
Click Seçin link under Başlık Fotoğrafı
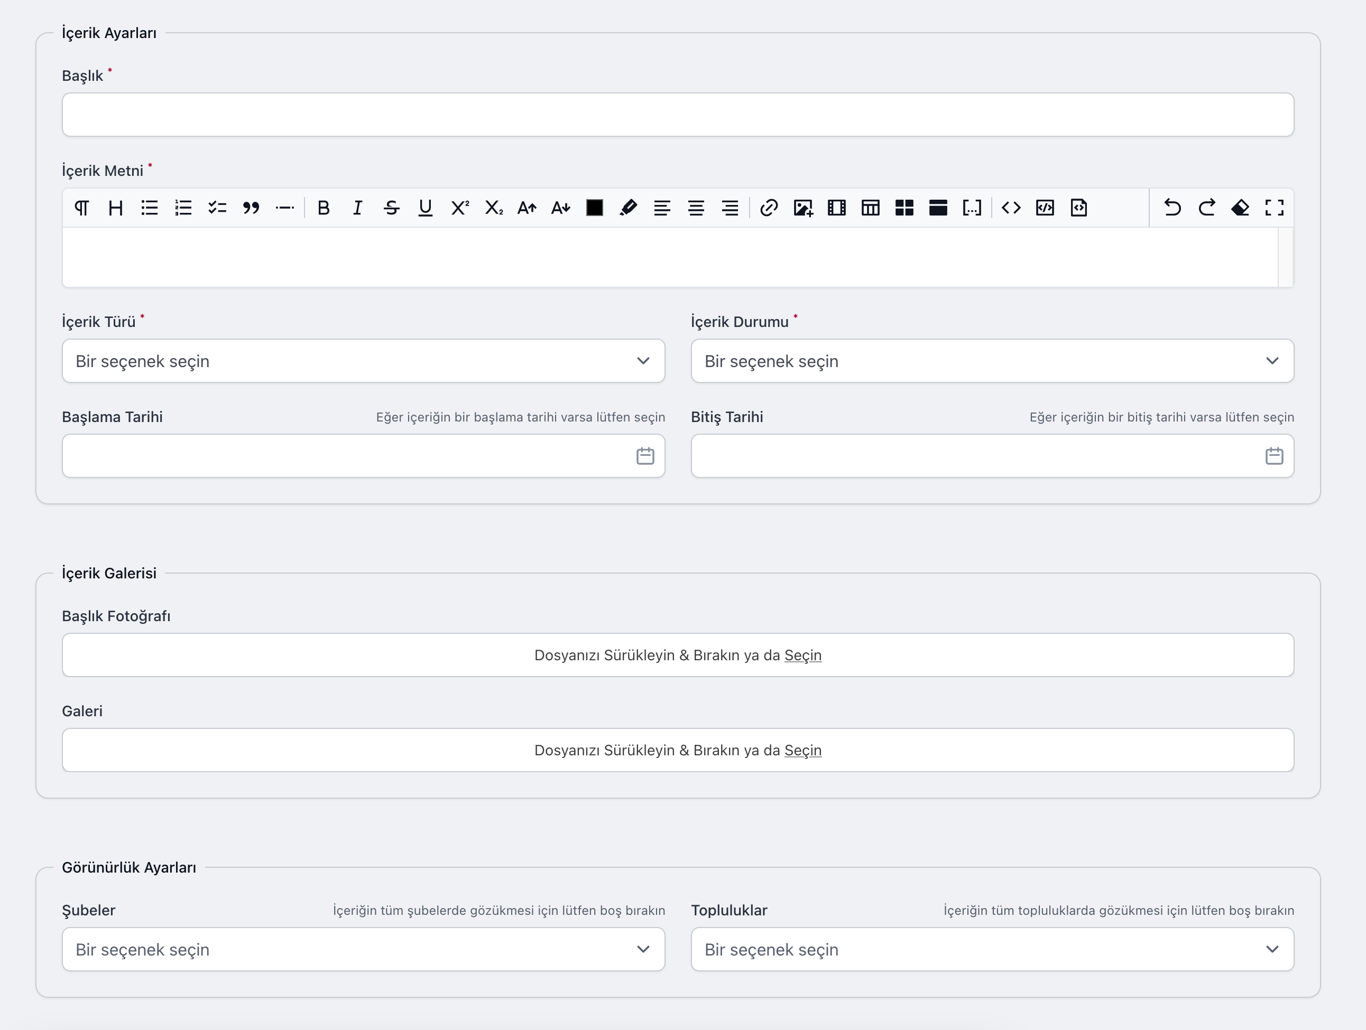coord(802,656)
